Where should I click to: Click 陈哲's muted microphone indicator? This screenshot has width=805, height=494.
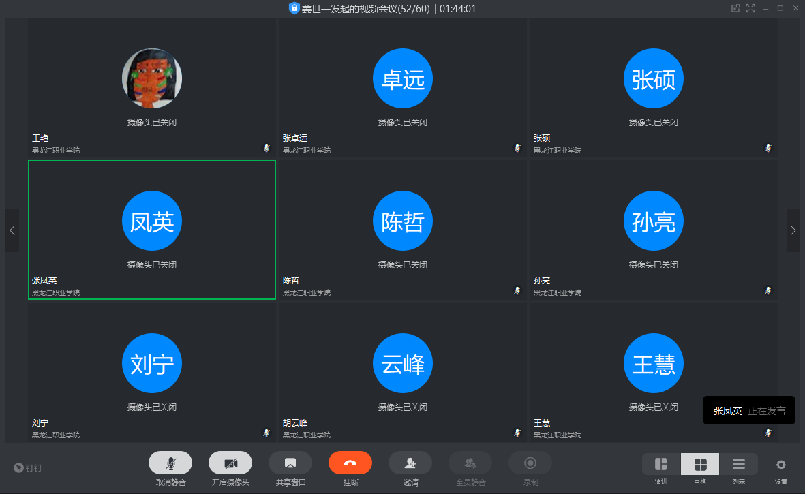tap(517, 290)
